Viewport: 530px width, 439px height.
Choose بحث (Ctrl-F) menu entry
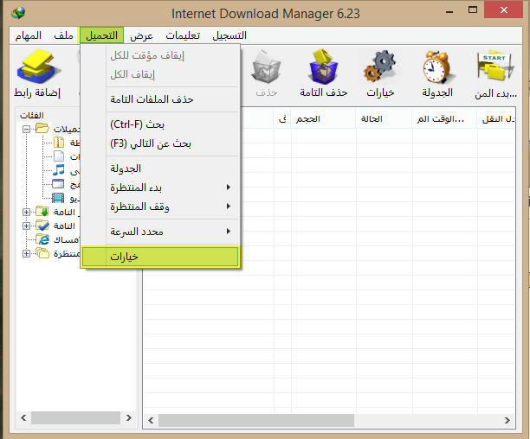(x=160, y=124)
